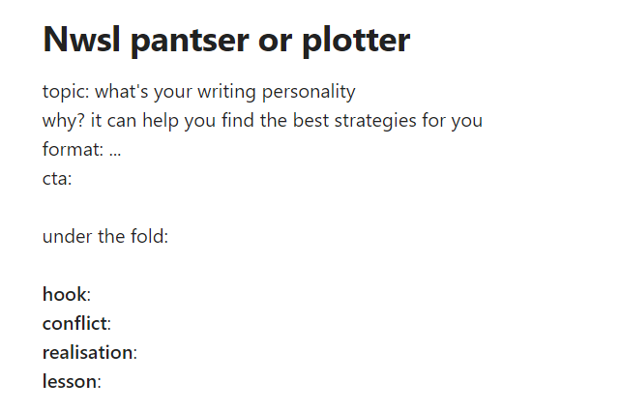Click the ellipsis after "format:"
This screenshot has height=412, width=621.
click(x=114, y=151)
